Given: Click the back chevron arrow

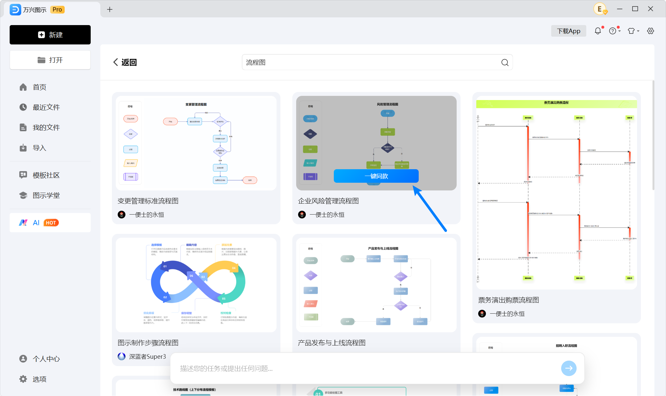Looking at the screenshot, I should (116, 62).
